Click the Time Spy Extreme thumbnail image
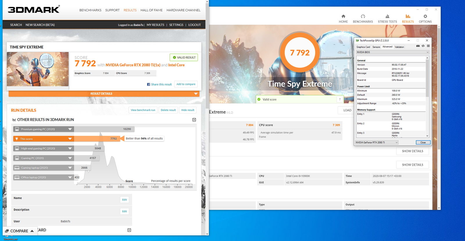 click(38, 69)
